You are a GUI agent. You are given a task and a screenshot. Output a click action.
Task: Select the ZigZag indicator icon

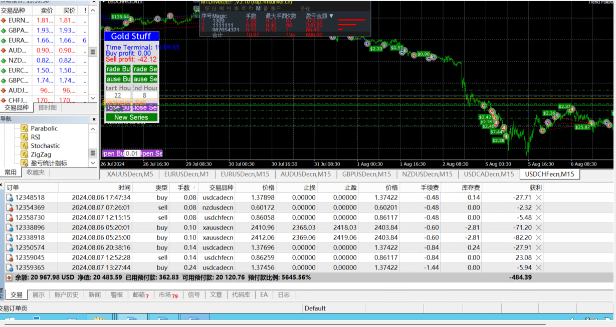pos(24,154)
